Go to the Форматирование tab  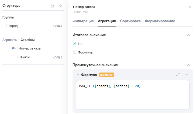point(160,21)
